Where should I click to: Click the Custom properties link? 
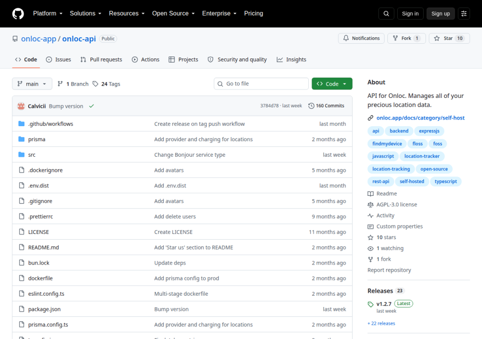(399, 226)
